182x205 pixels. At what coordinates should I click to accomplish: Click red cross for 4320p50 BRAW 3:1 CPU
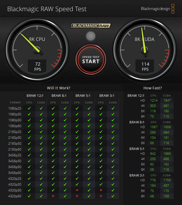coord(101,190)
